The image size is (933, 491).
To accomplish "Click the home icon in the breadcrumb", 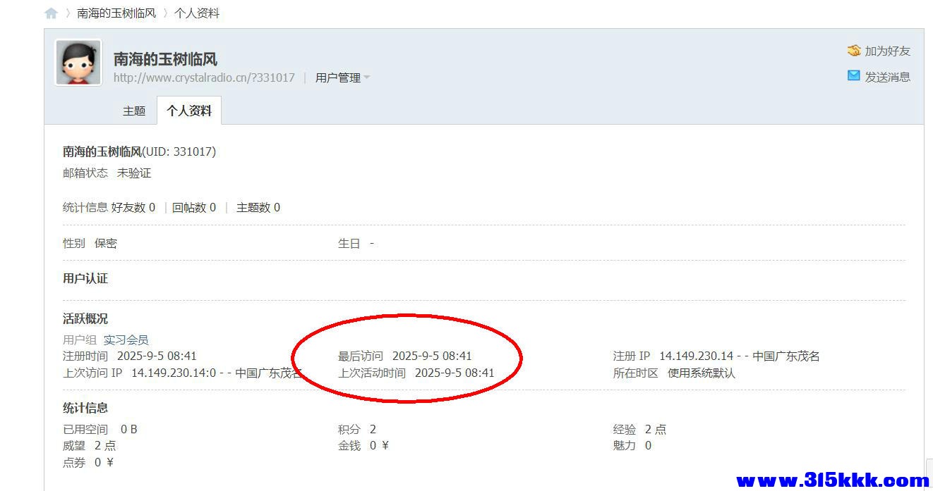I will (x=51, y=13).
